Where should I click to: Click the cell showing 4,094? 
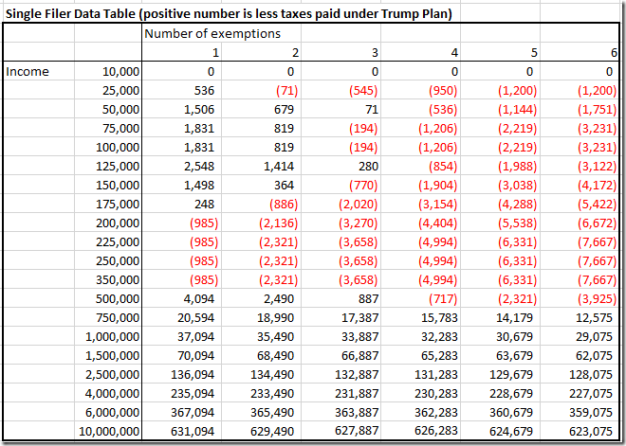coord(182,299)
